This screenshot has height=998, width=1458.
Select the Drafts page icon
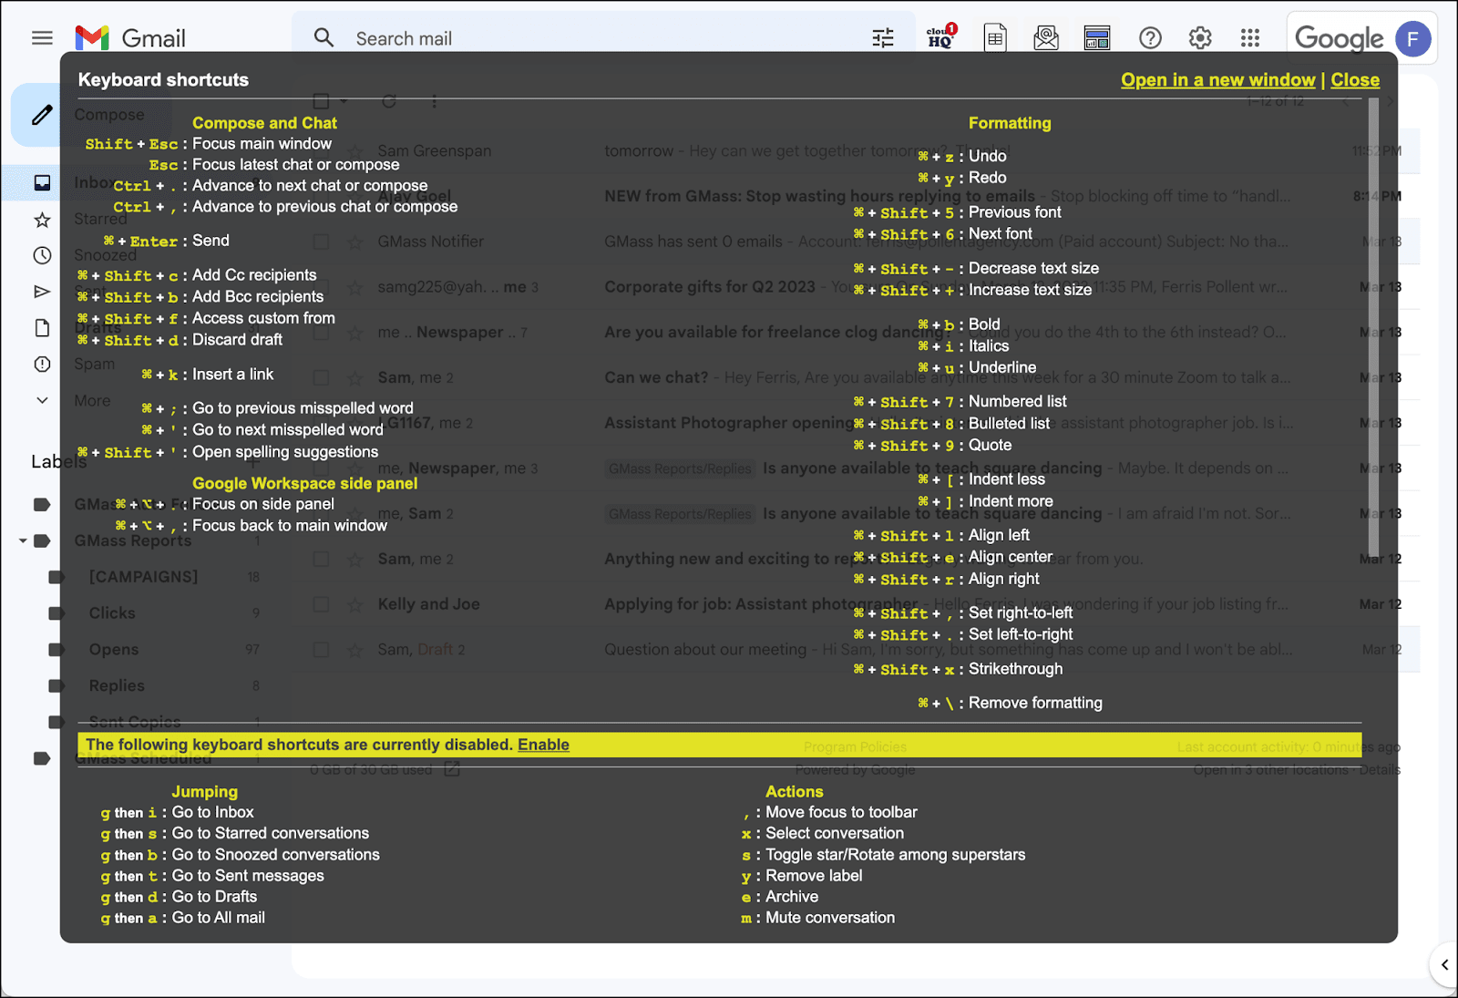pos(42,328)
